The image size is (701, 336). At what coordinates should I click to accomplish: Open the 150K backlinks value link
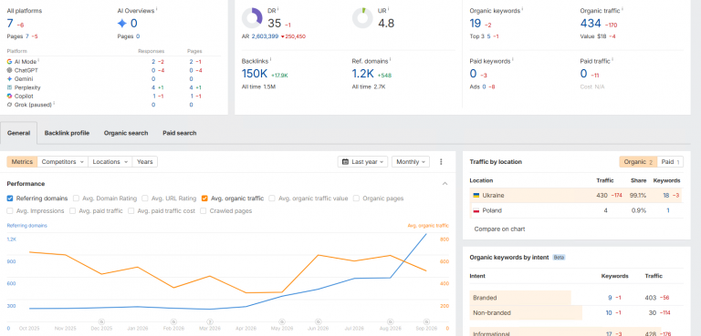[x=255, y=74]
